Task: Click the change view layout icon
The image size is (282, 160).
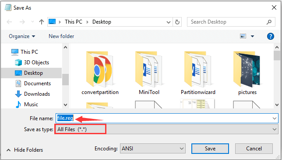Action: point(243,36)
